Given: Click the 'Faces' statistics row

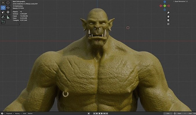Looking at the screenshot, I should [20, 18].
